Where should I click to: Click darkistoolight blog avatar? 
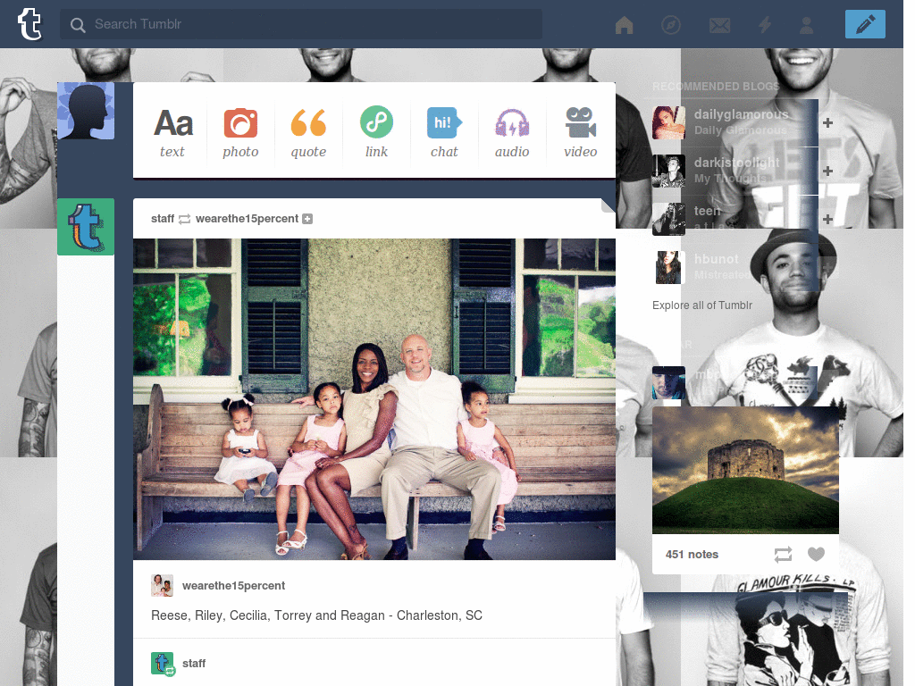tap(668, 171)
